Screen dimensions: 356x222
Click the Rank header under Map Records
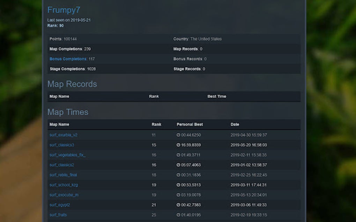coord(154,96)
